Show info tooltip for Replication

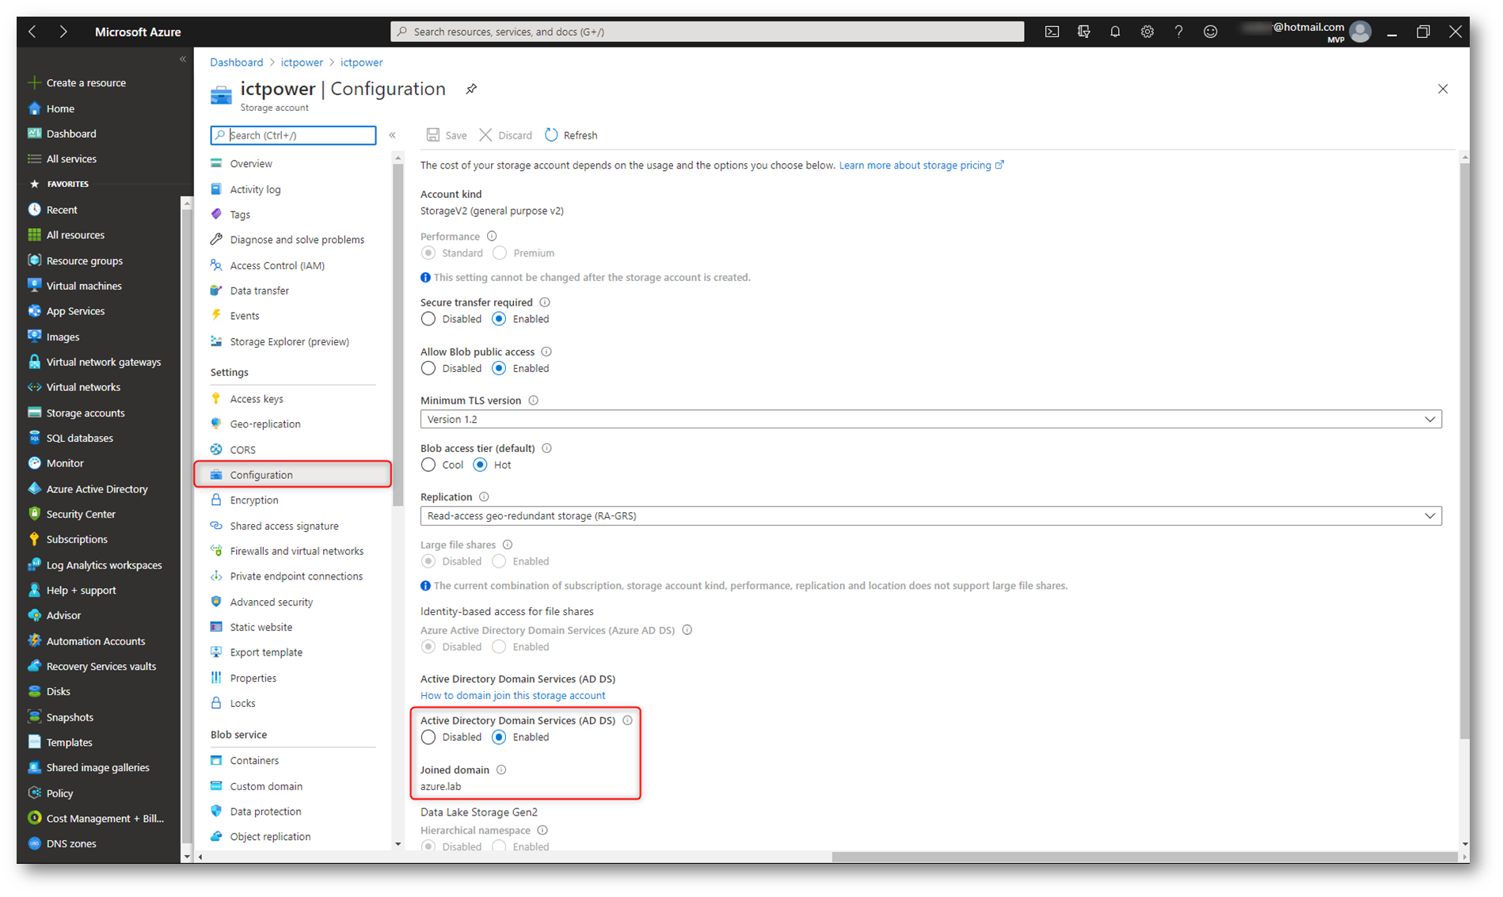coord(484,496)
